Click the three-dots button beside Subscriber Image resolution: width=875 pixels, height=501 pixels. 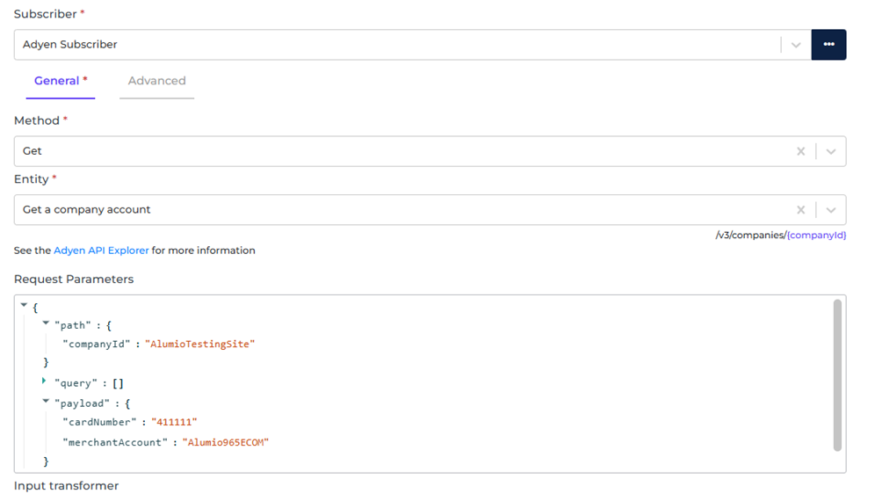[x=828, y=45]
